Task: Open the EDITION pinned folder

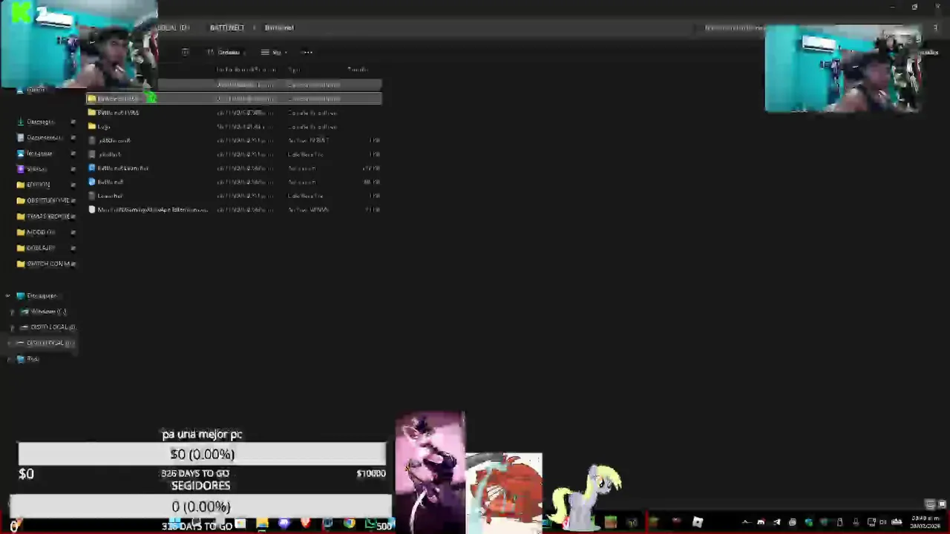Action: tap(38, 185)
